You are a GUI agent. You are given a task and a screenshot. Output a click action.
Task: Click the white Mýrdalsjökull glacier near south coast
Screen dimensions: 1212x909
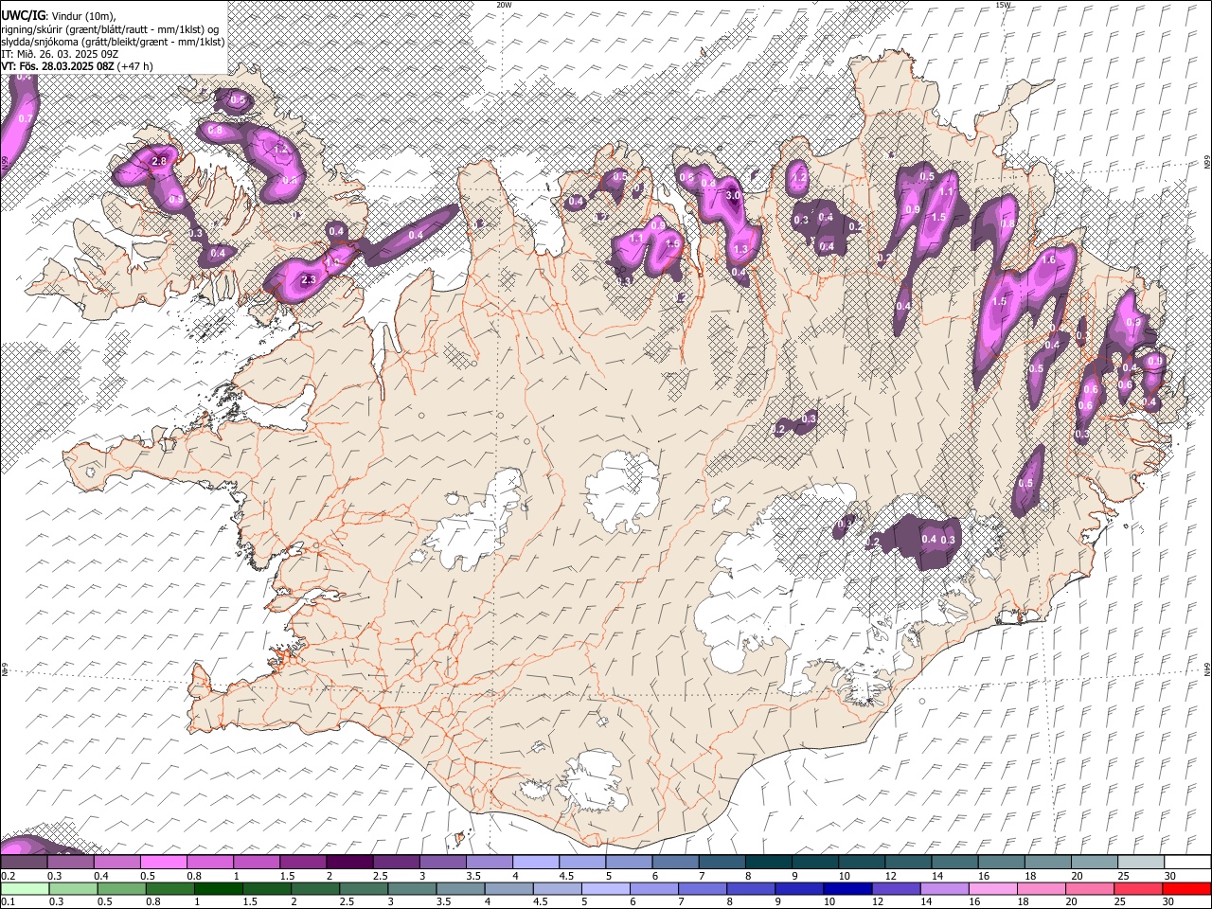[x=592, y=783]
